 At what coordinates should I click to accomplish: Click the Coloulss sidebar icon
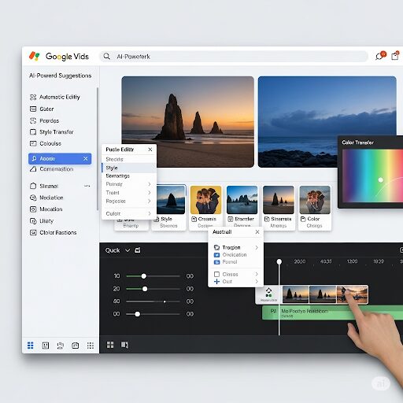coord(33,143)
